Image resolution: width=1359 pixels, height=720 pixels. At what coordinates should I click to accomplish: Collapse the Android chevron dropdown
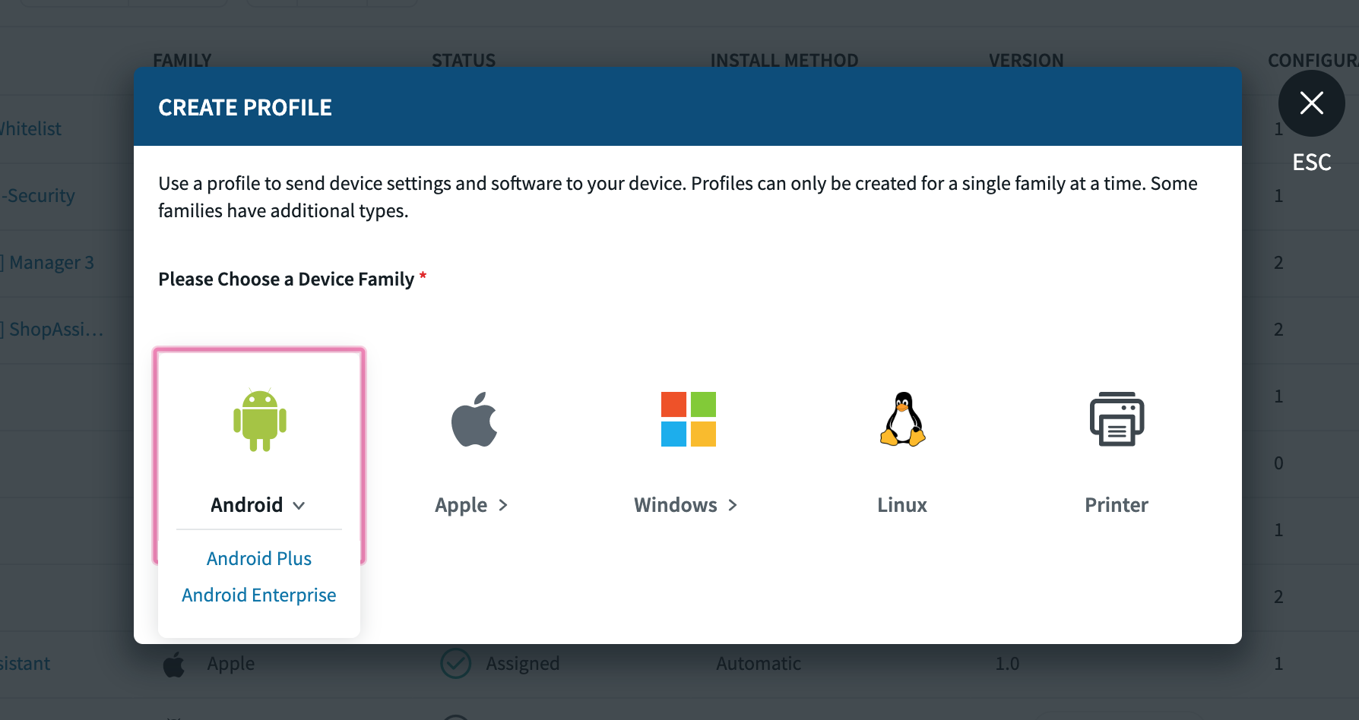click(x=299, y=506)
